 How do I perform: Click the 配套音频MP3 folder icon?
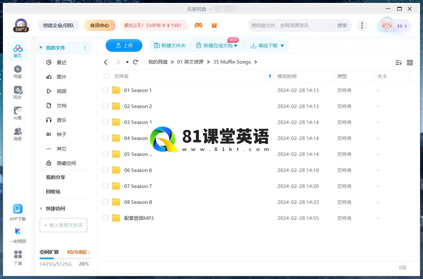point(116,218)
